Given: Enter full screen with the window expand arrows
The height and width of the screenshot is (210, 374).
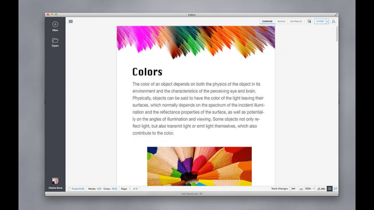Looking at the screenshot, I should (336, 15).
